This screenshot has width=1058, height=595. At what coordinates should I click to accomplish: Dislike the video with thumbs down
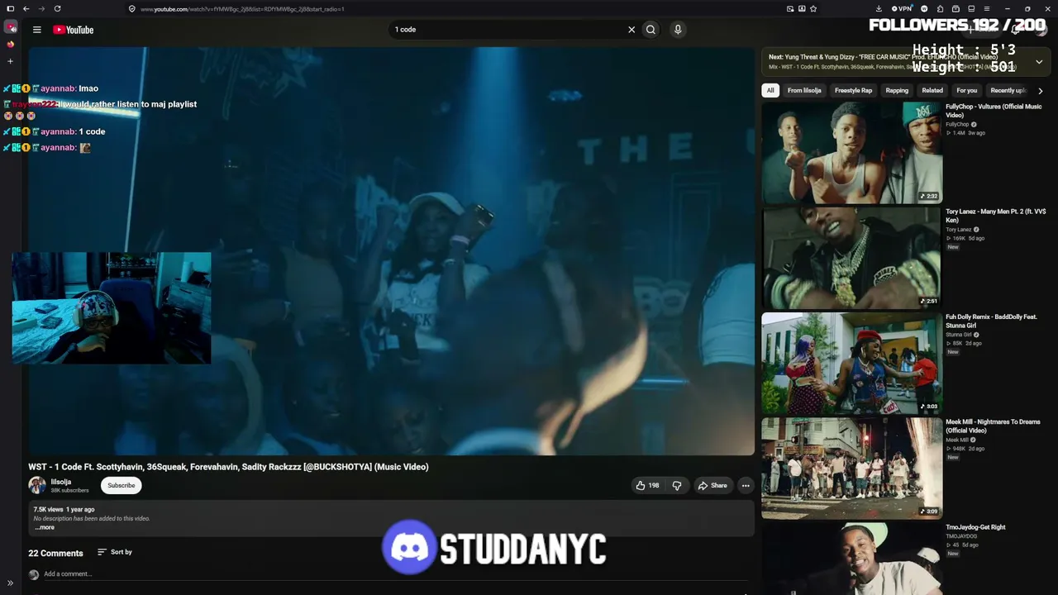(676, 486)
